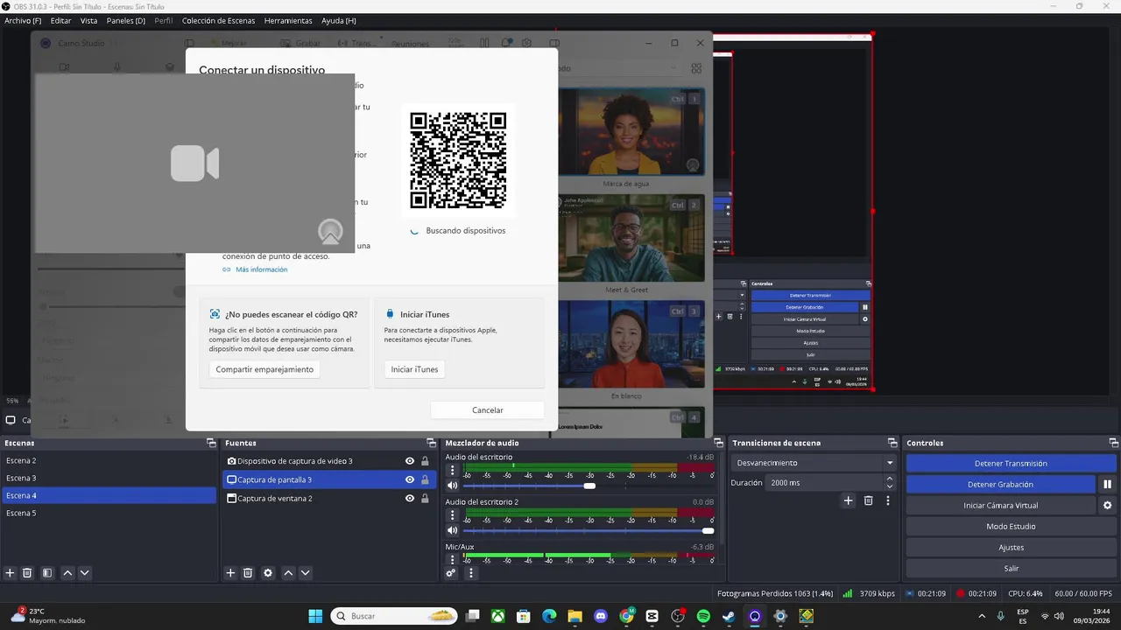This screenshot has height=630, width=1121.
Task: Open the Desvanecimiento transition dropdown
Action: click(815, 463)
